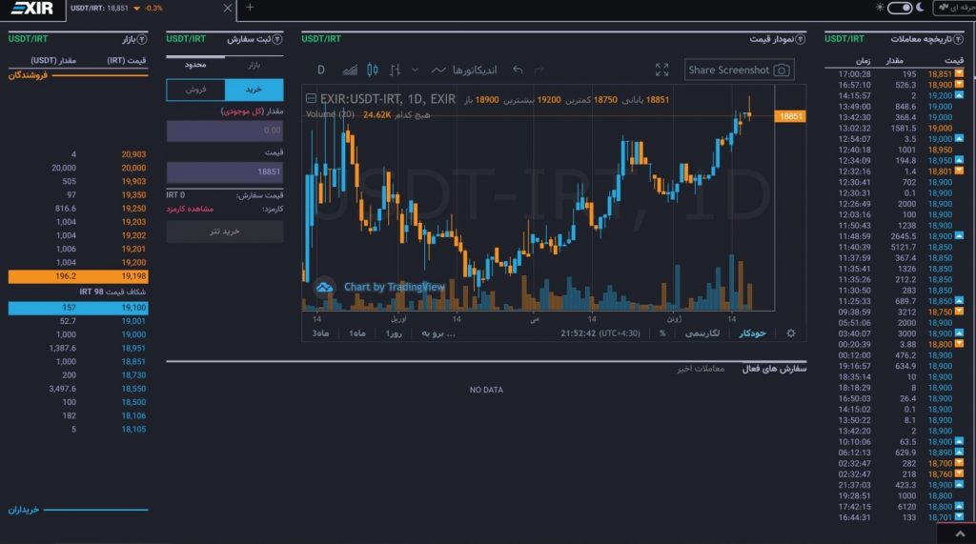Switch chart to candlestick style
Screen dimensions: 976x544
click(x=373, y=70)
